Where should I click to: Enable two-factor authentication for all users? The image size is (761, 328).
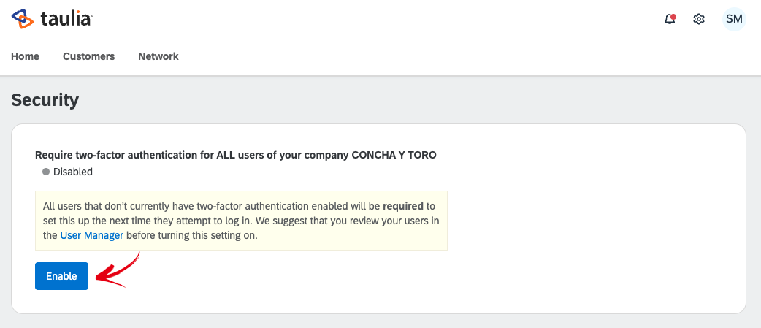[61, 276]
